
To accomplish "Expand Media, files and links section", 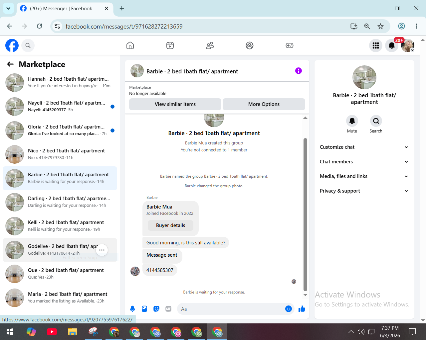I will point(364,176).
